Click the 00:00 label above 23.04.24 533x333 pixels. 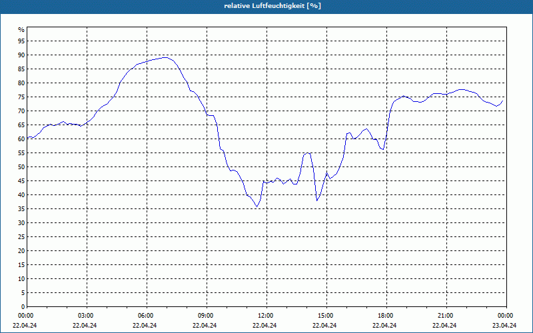(506, 316)
